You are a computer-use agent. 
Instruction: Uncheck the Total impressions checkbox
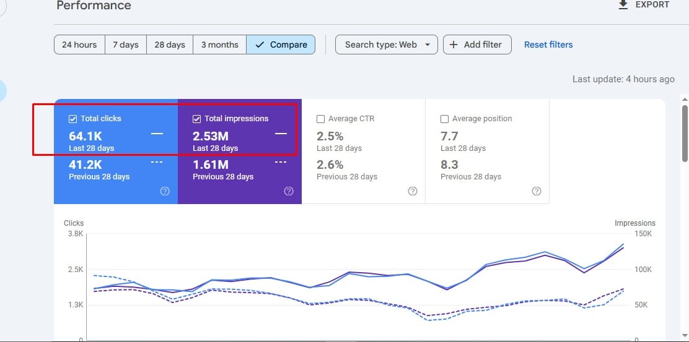(x=197, y=119)
